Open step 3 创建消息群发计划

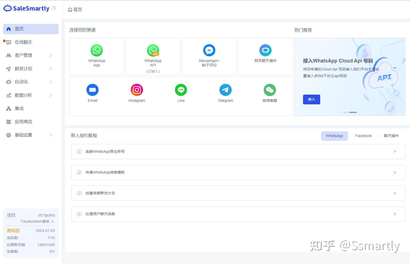pos(238,193)
